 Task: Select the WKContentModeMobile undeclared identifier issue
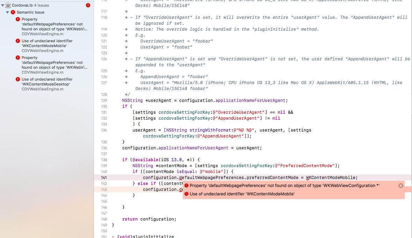[x=52, y=46]
